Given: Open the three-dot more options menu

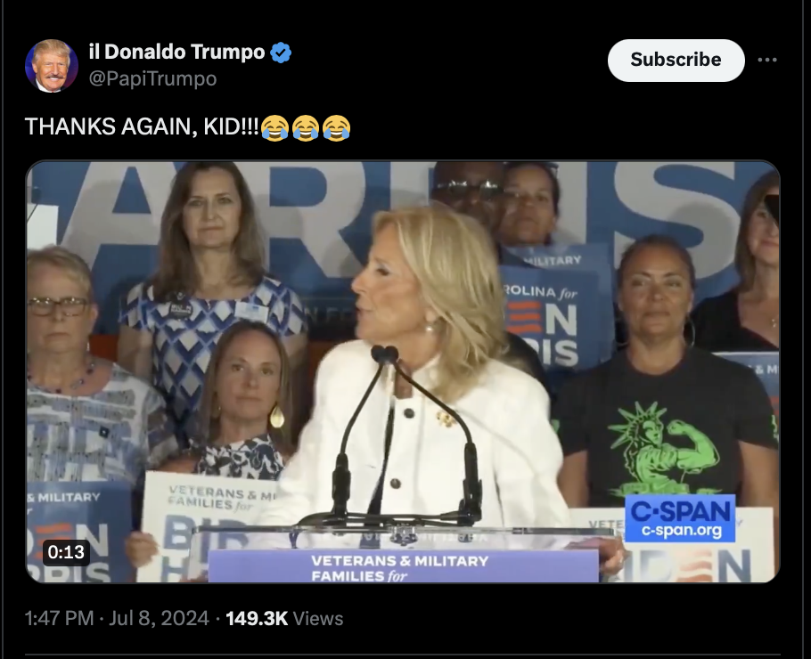Looking at the screenshot, I should pyautogui.click(x=767, y=60).
